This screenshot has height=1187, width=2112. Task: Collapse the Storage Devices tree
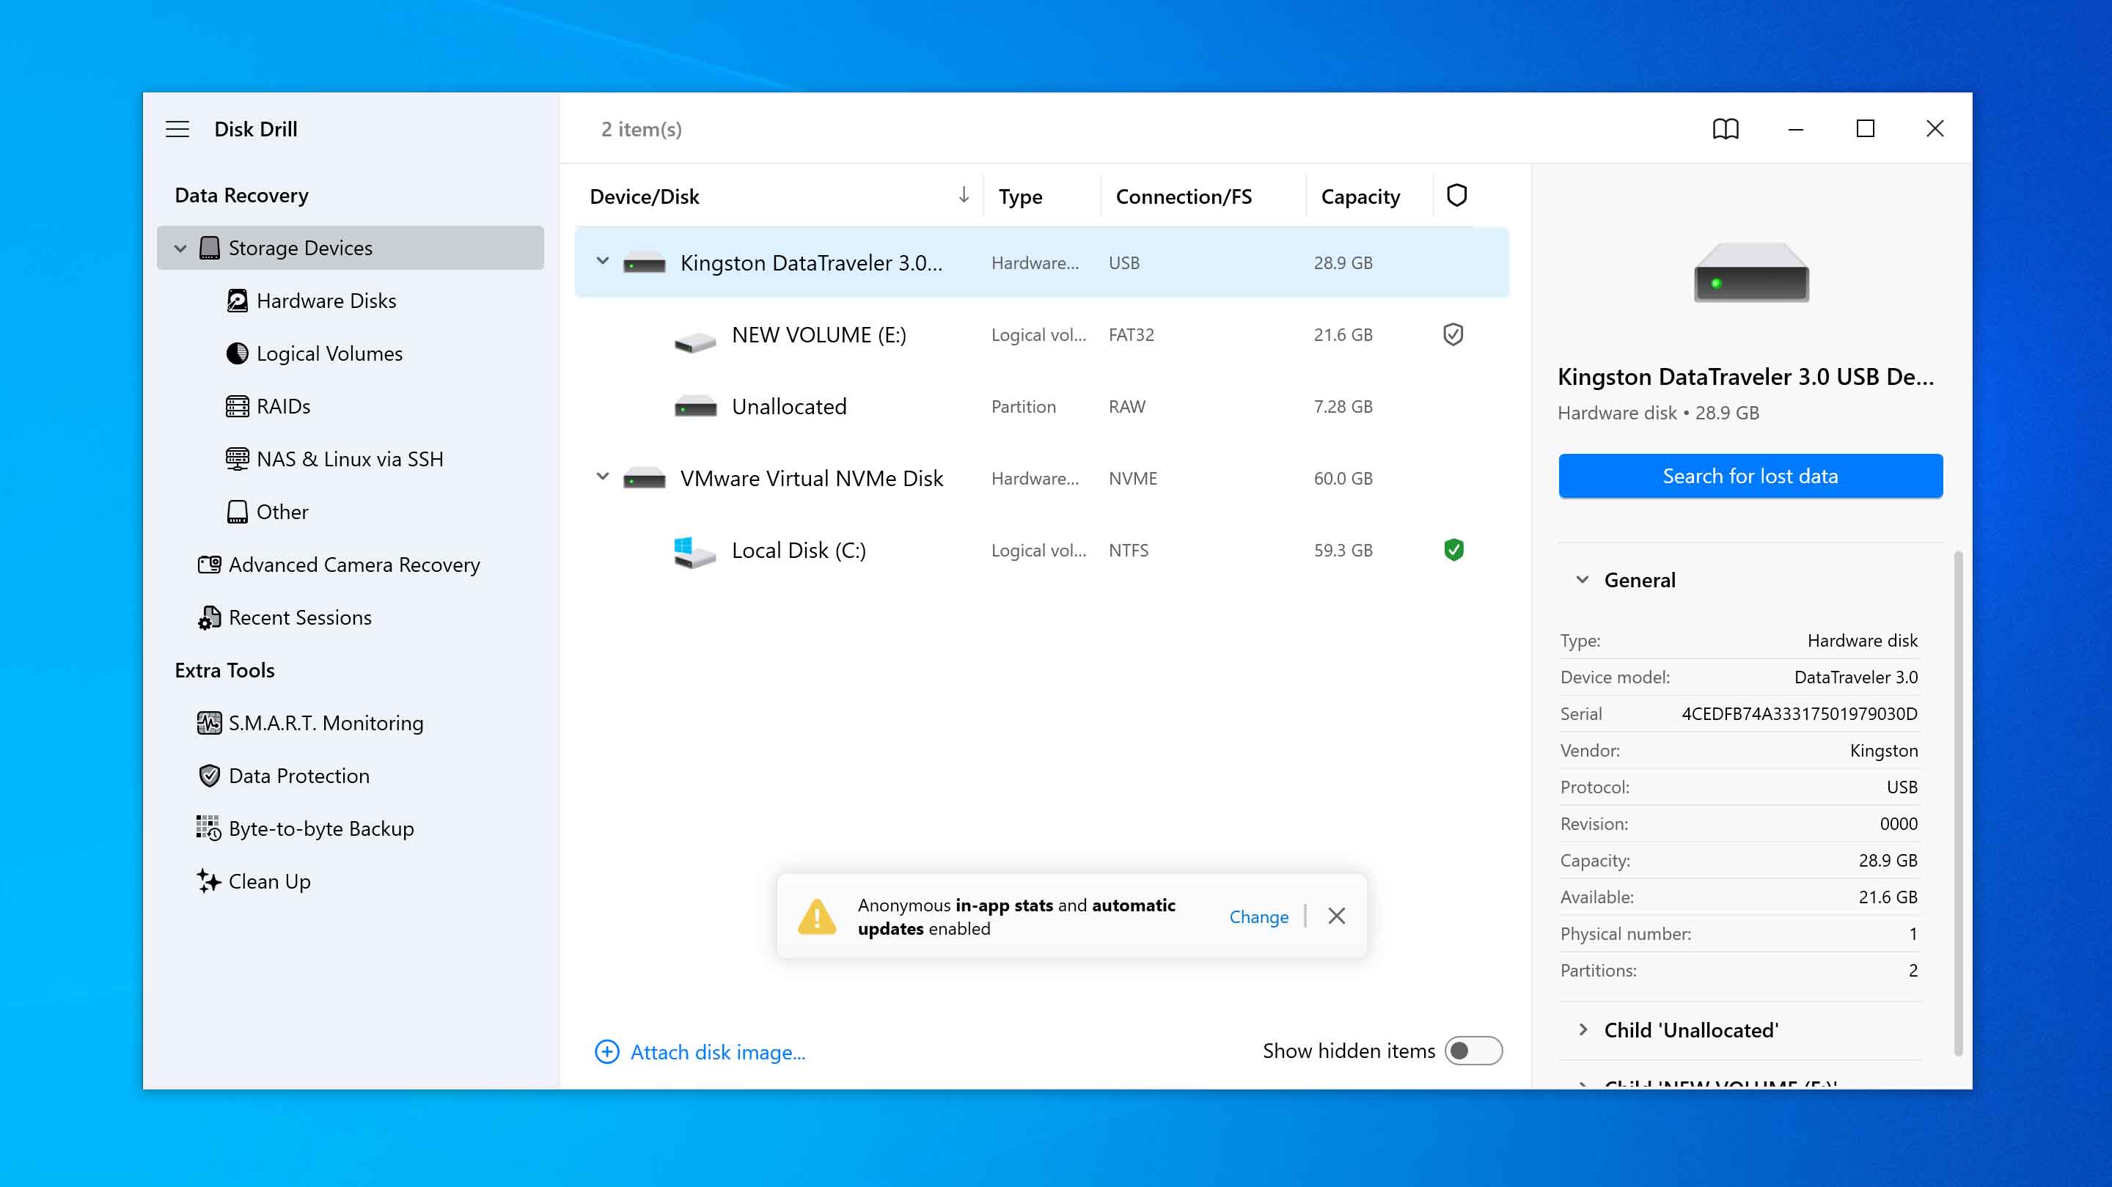pos(180,249)
